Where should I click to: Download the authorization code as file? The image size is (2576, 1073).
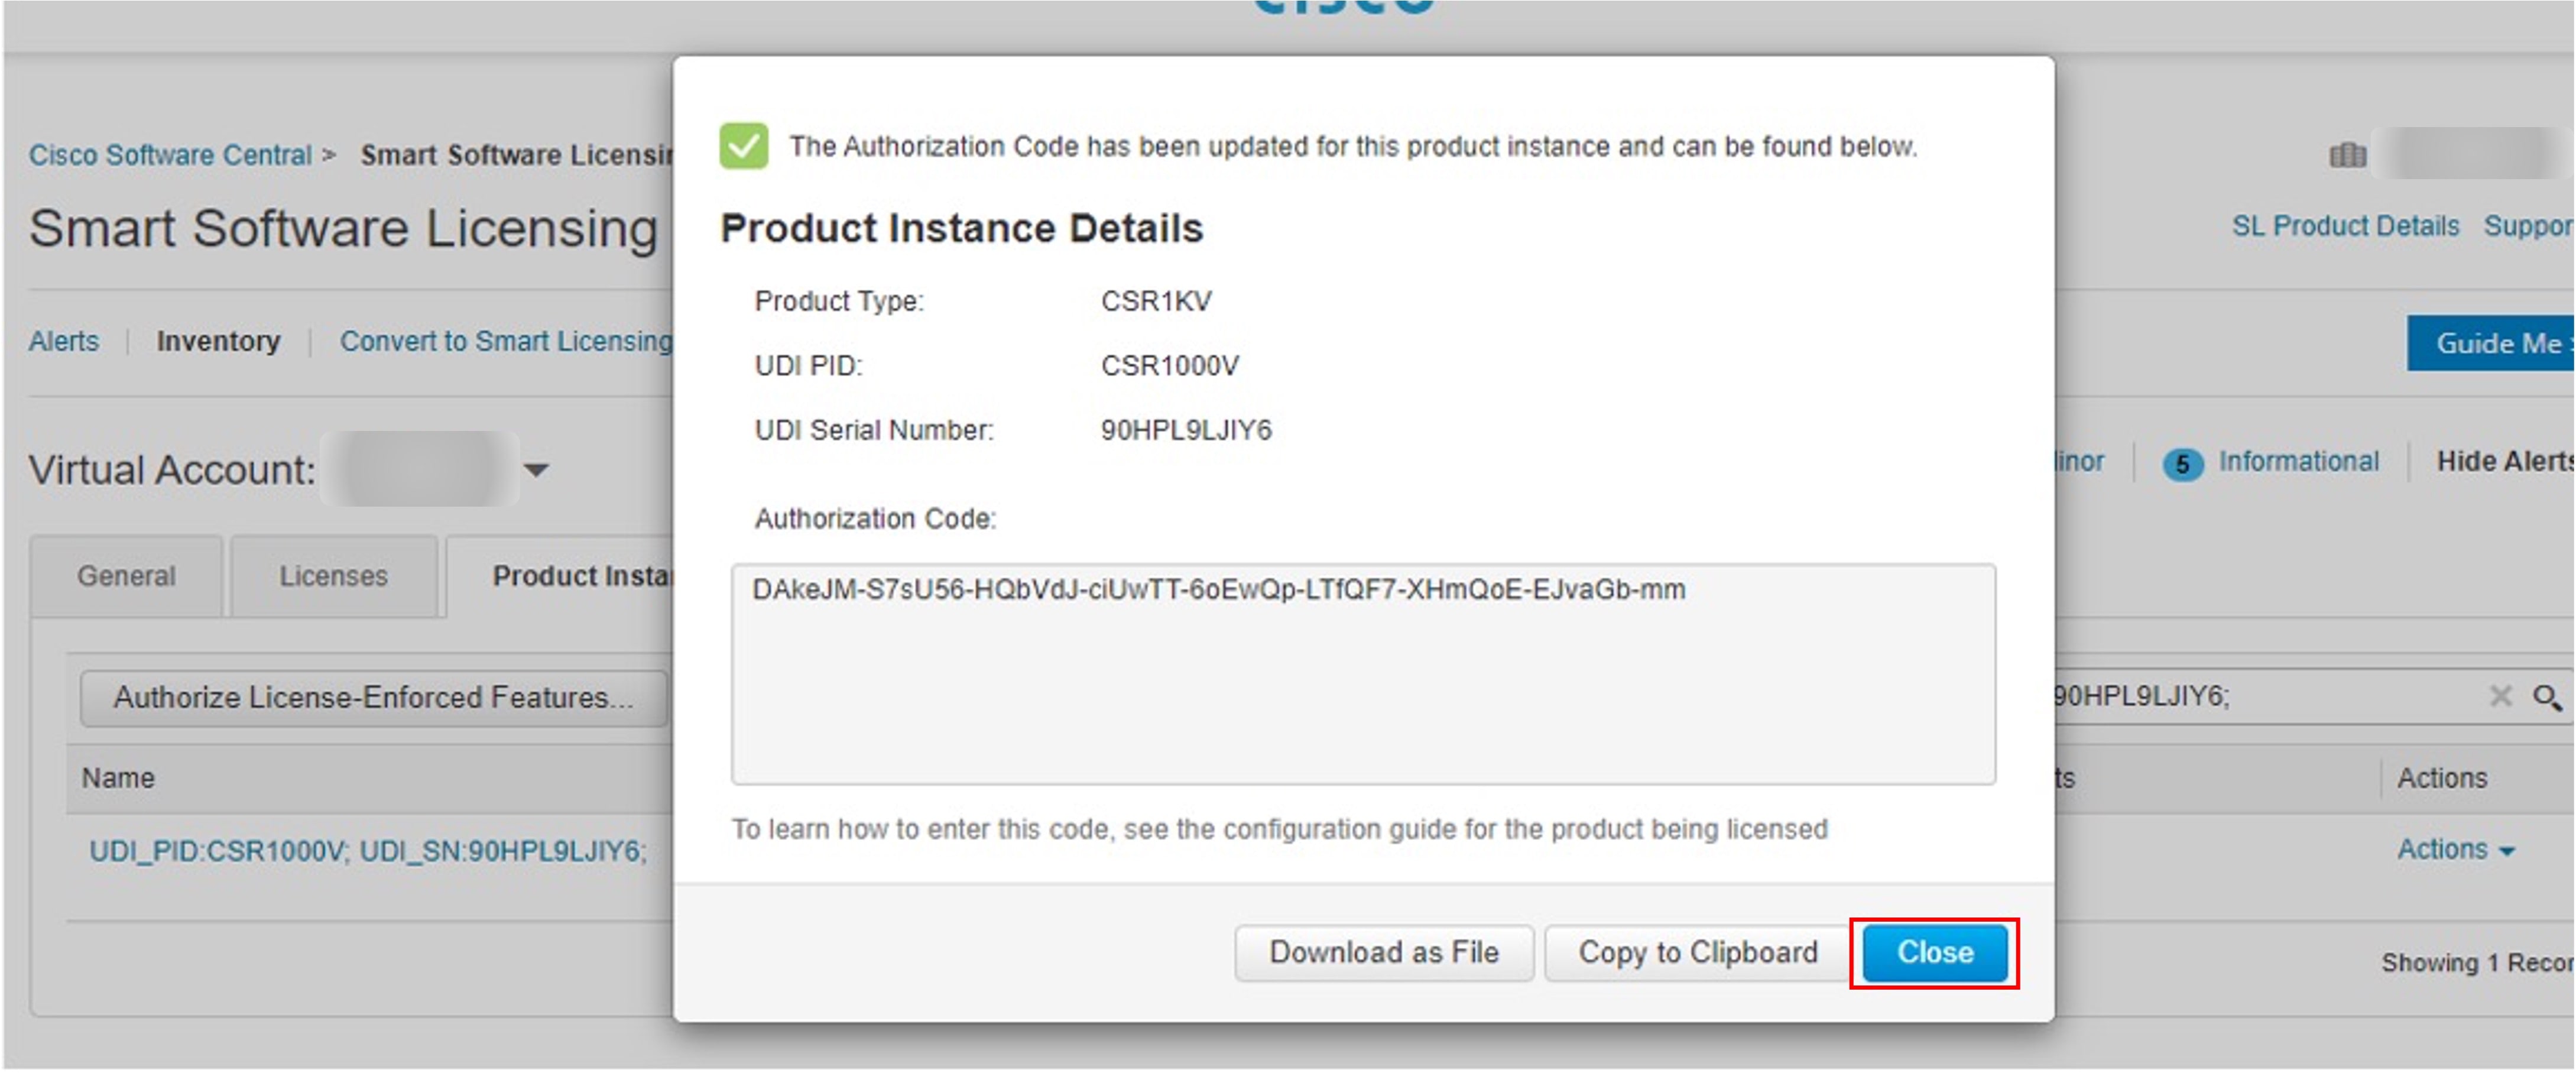(1383, 952)
